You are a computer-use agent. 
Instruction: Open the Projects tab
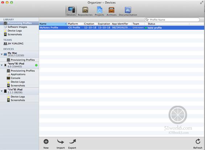click(99, 11)
